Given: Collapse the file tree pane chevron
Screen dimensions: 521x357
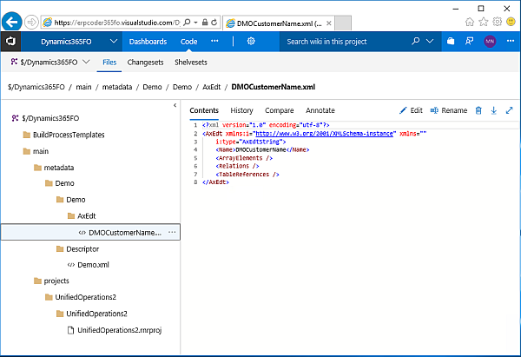Looking at the screenshot, I should pyautogui.click(x=175, y=105).
